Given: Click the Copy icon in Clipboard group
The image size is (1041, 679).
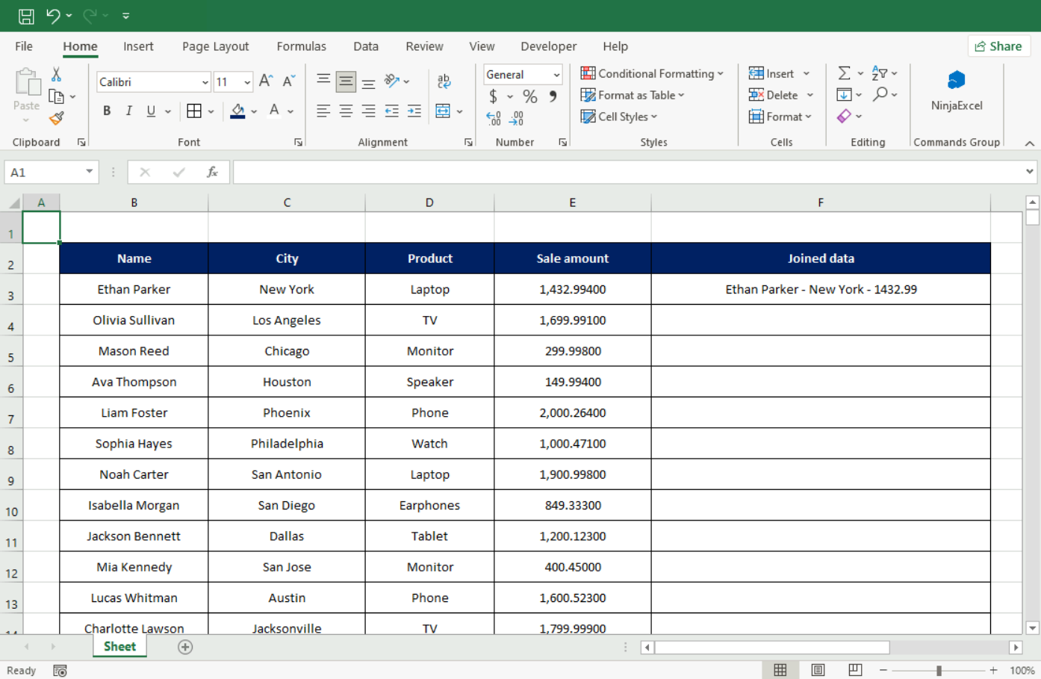Looking at the screenshot, I should tap(56, 96).
